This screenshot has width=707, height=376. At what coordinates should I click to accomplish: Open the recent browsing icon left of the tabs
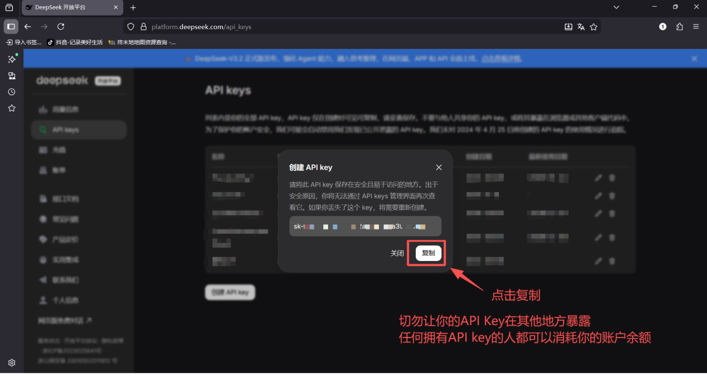(x=9, y=7)
